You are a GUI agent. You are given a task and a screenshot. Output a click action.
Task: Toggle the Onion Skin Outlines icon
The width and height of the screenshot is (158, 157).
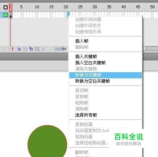pyautogui.click(x=25, y=49)
